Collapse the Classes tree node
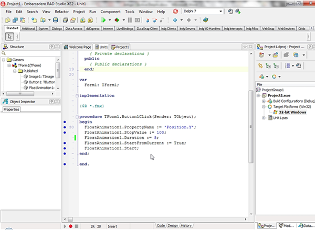 4,60
